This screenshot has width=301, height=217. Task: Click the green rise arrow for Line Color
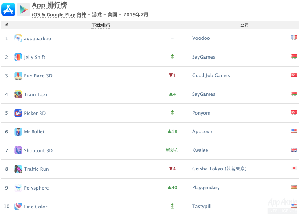click(172, 206)
